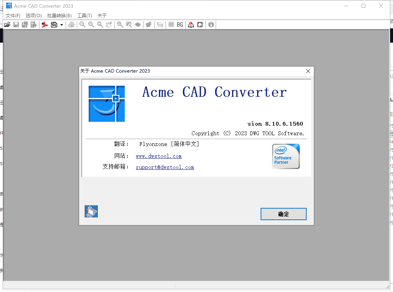Click the Intel Software Partner badge

pyautogui.click(x=286, y=156)
